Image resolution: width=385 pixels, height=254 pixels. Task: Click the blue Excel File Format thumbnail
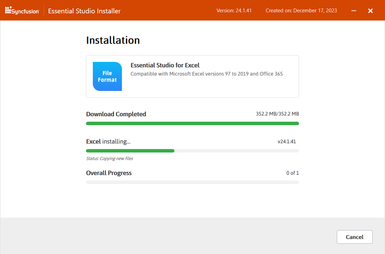click(107, 76)
